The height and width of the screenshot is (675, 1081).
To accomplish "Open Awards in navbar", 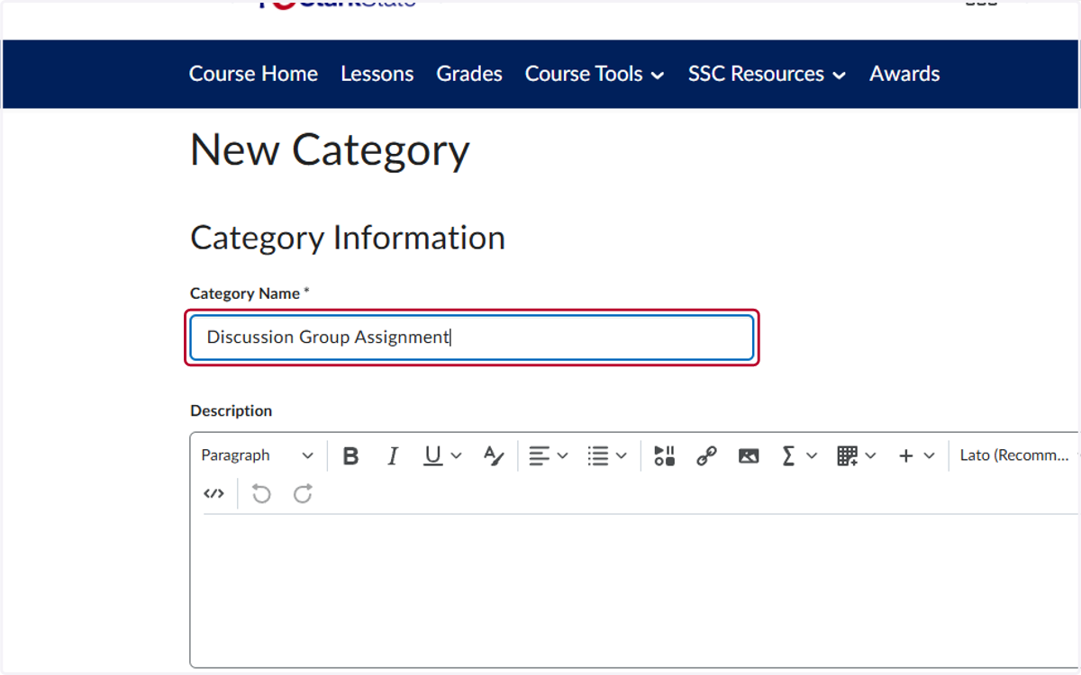I will [904, 74].
